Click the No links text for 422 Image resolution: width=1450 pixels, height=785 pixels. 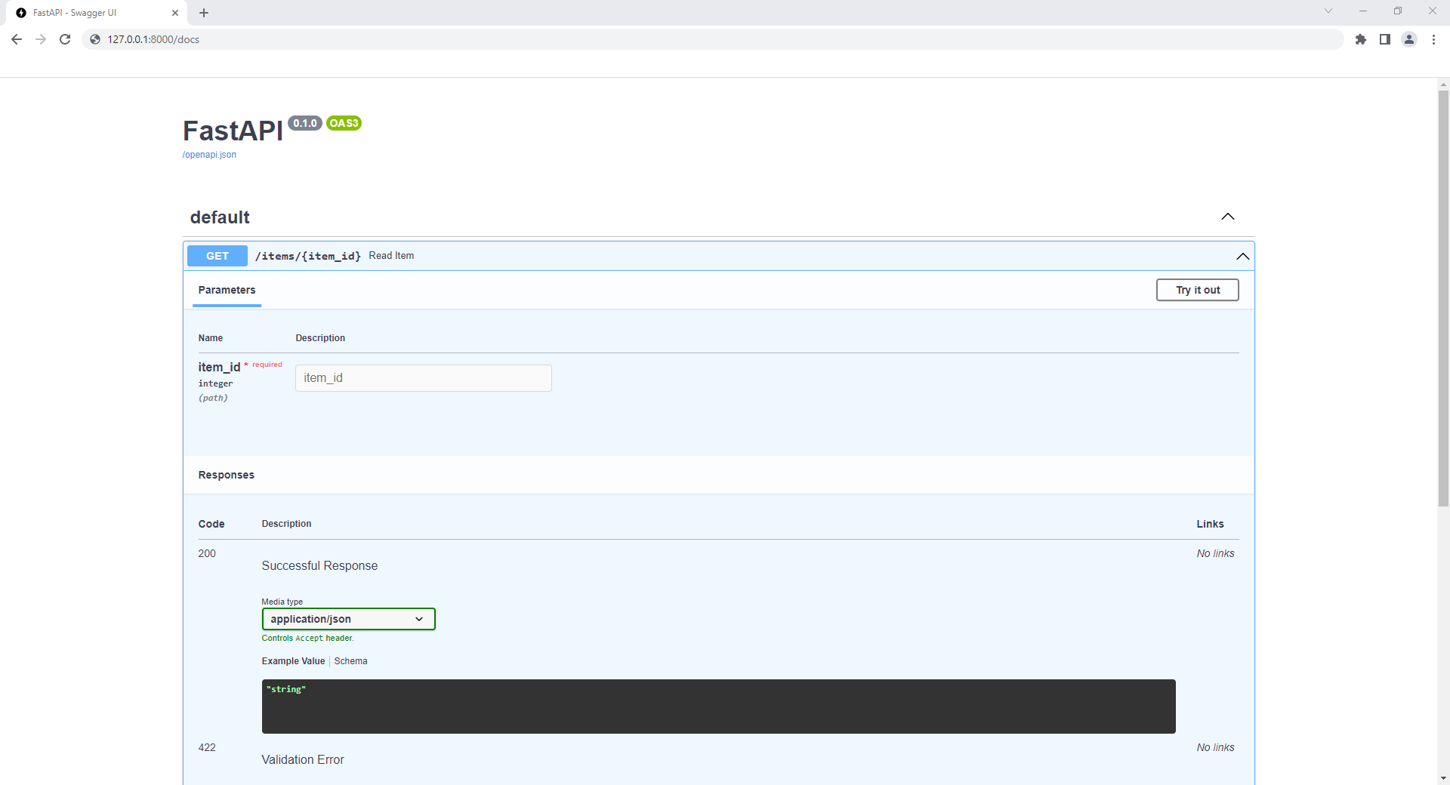coord(1215,747)
